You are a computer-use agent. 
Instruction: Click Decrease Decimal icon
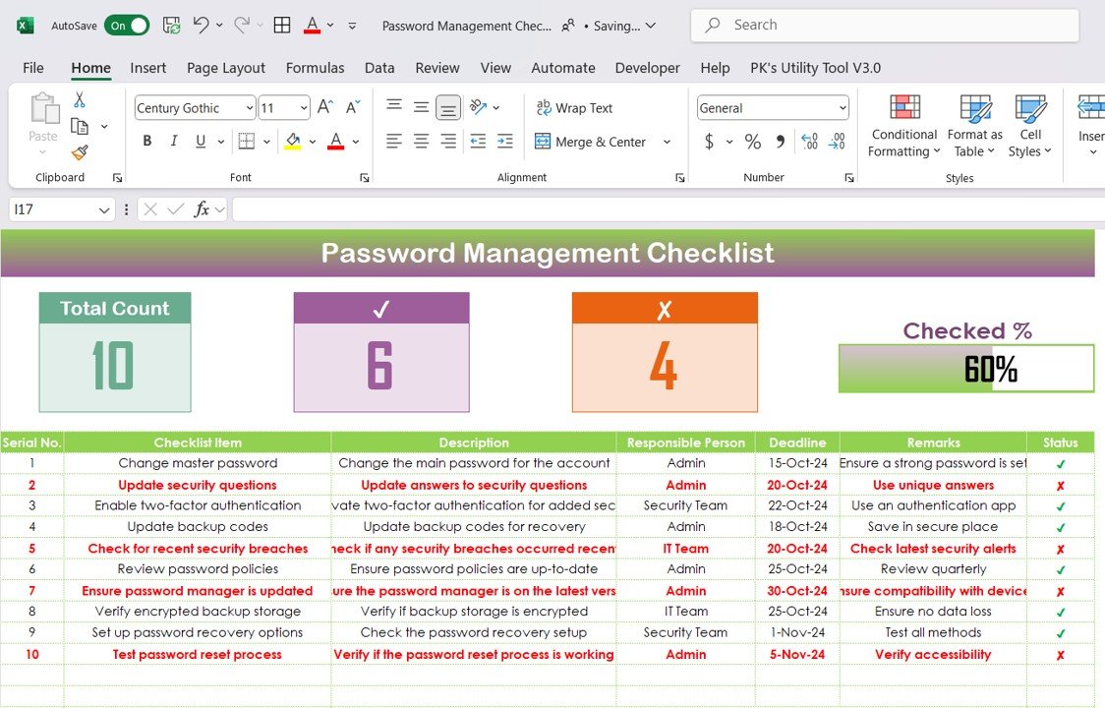[837, 142]
